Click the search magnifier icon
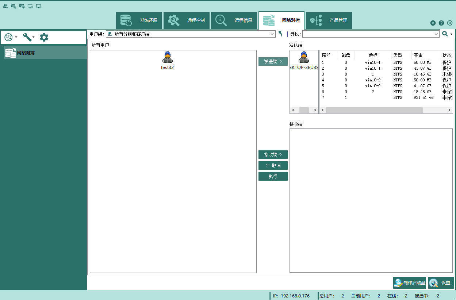 click(445, 34)
